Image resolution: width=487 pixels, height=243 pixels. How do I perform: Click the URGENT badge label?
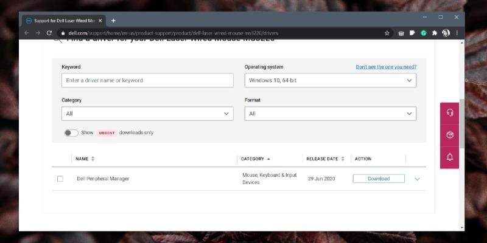107,133
